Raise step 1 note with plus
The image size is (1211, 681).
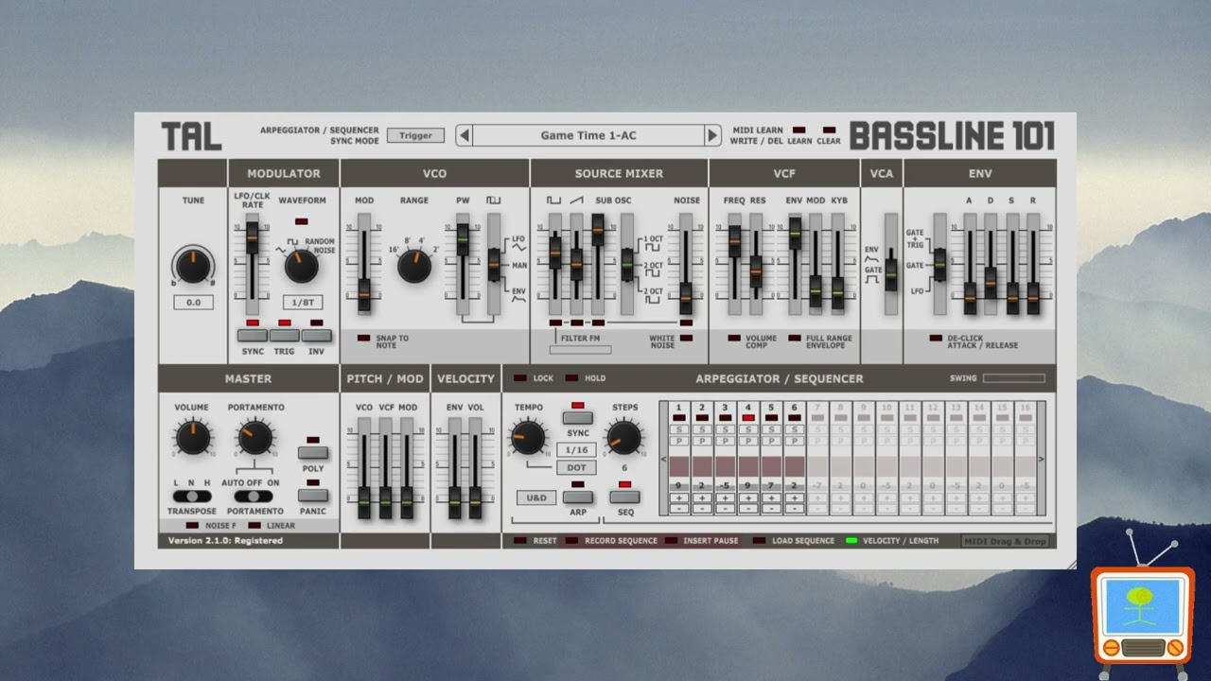coord(678,498)
